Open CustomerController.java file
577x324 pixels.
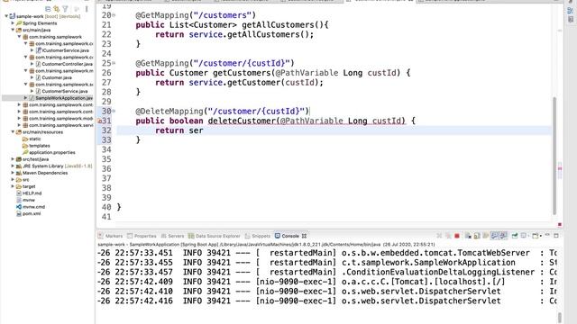(67, 64)
